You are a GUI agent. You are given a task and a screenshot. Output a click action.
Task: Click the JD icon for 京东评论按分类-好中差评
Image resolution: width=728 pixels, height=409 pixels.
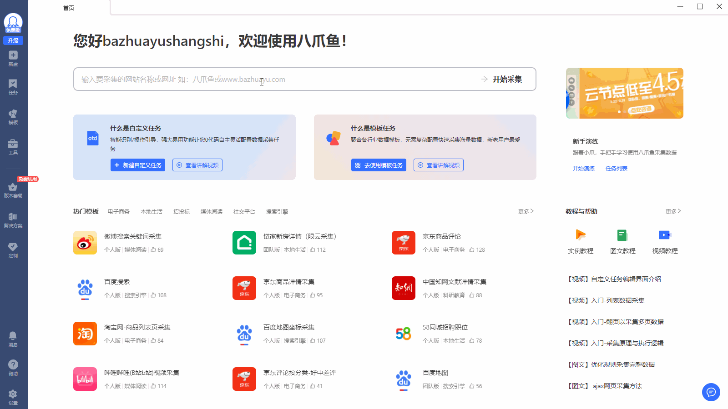tap(244, 379)
